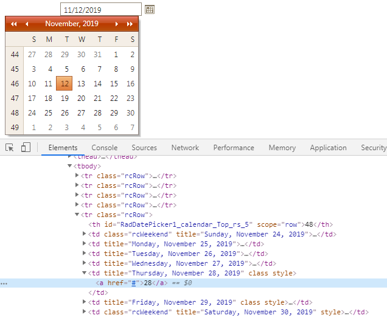The height and width of the screenshot is (318, 387).
Task: Expand the Saturday, November 30 td node
Action: (x=84, y=311)
